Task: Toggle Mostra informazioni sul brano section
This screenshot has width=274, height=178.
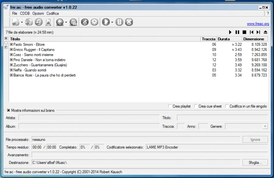Action: [8, 110]
